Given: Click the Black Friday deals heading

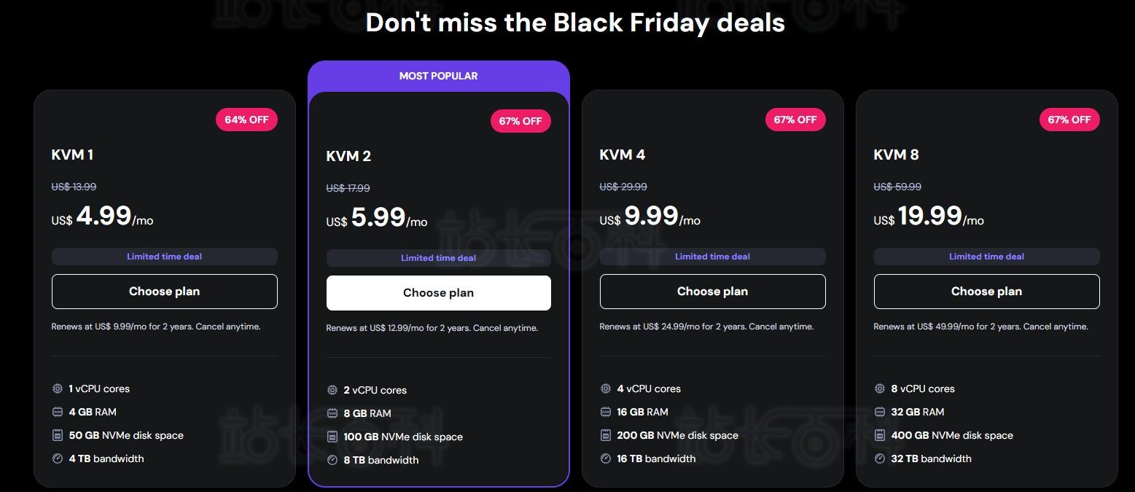Looking at the screenshot, I should (x=574, y=23).
